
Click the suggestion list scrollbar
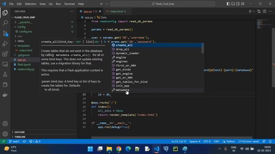click(x=202, y=48)
